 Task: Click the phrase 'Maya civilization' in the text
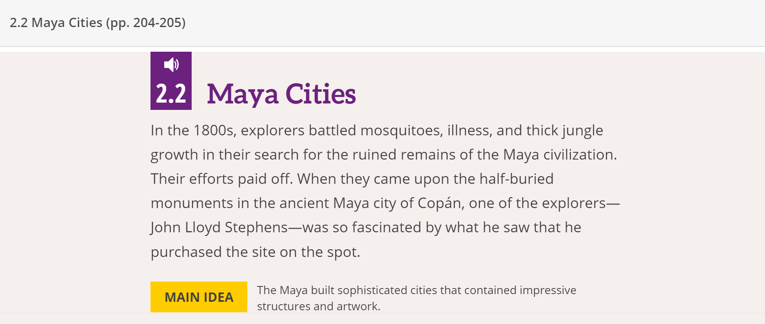559,155
